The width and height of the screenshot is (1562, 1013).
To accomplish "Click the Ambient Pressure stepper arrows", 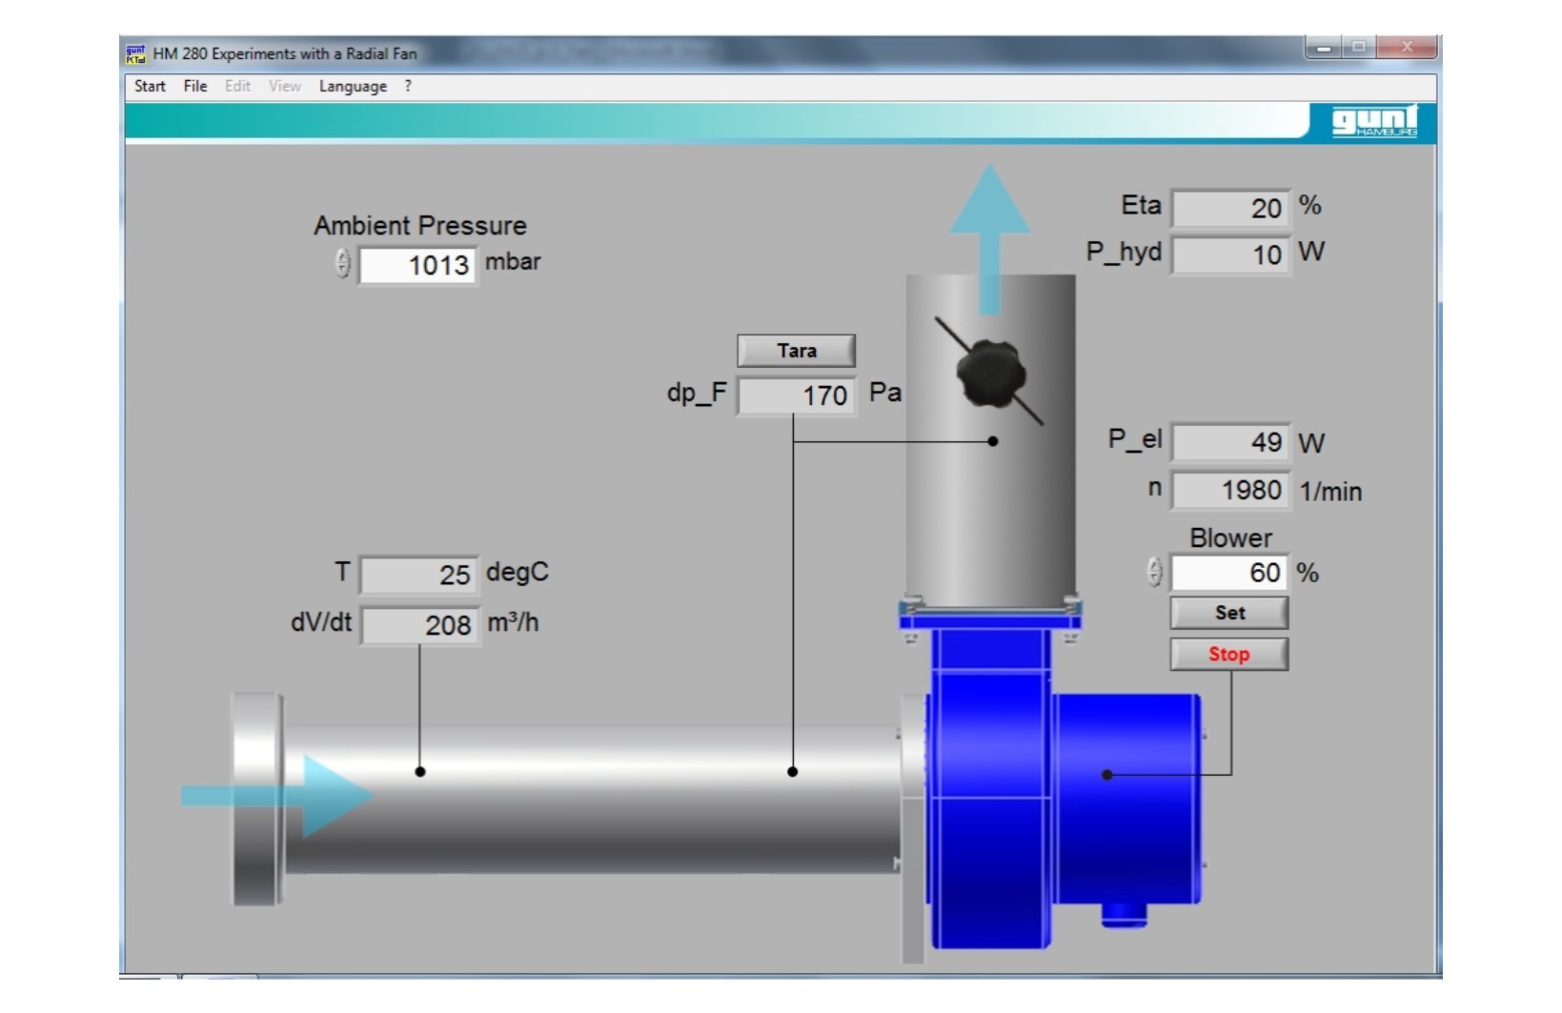I will click(343, 263).
